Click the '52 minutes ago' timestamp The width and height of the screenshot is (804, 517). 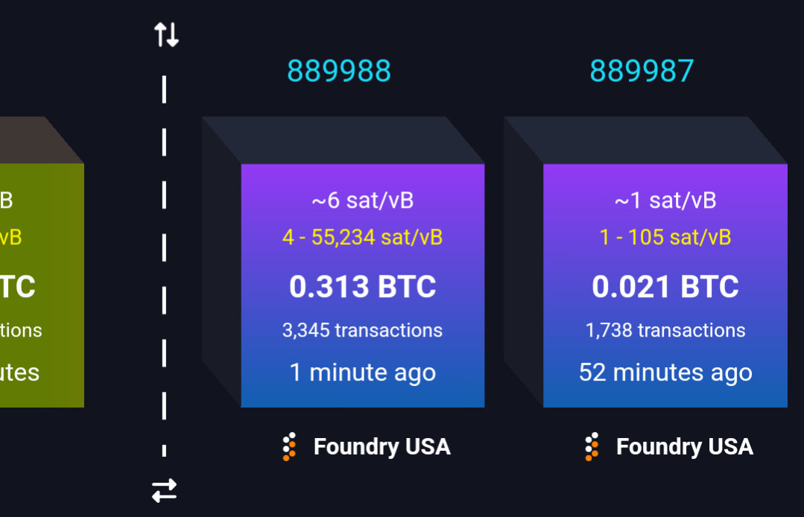pos(665,372)
